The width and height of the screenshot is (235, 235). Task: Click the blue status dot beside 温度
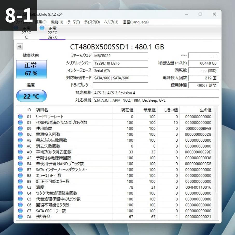[x=20, y=187]
